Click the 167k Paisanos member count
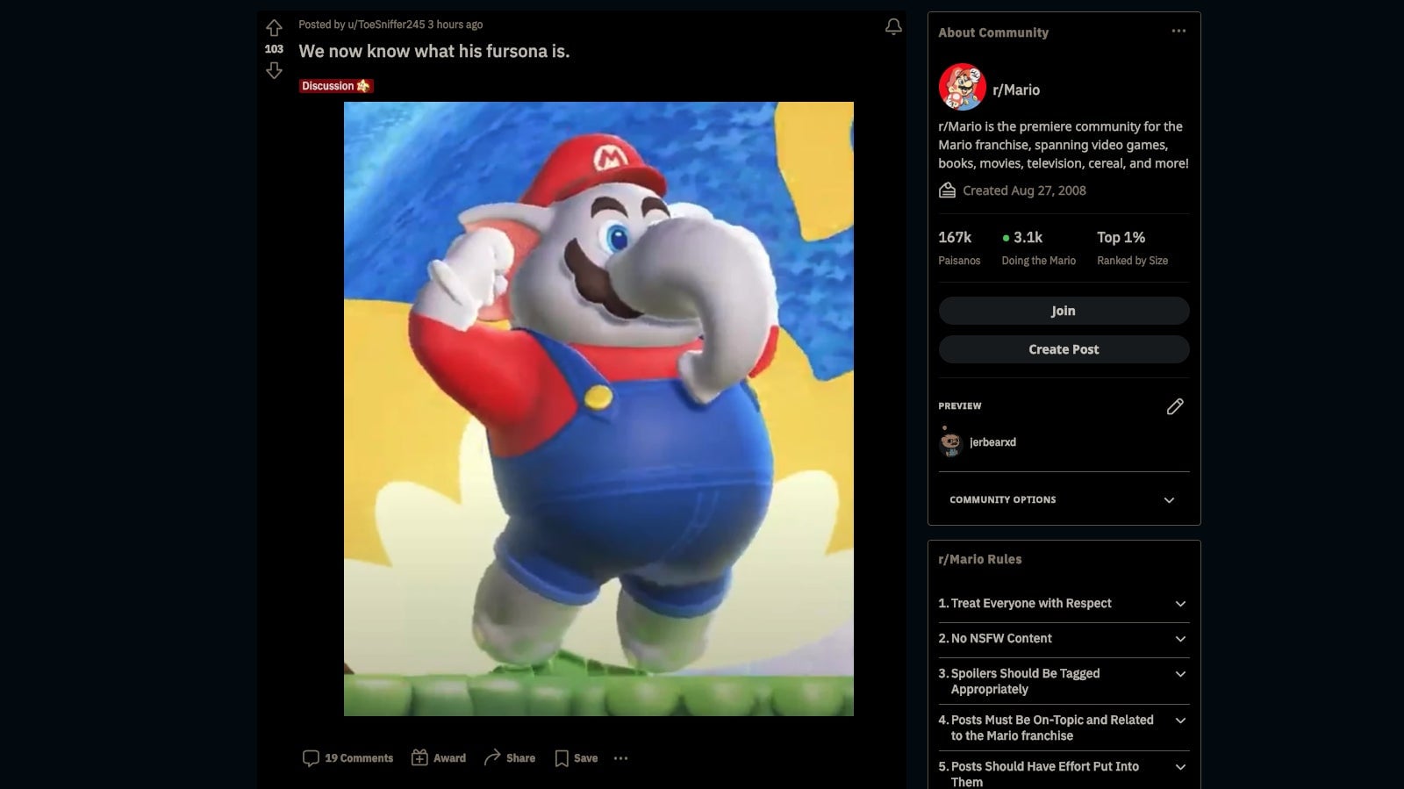1404x789 pixels. (x=959, y=247)
